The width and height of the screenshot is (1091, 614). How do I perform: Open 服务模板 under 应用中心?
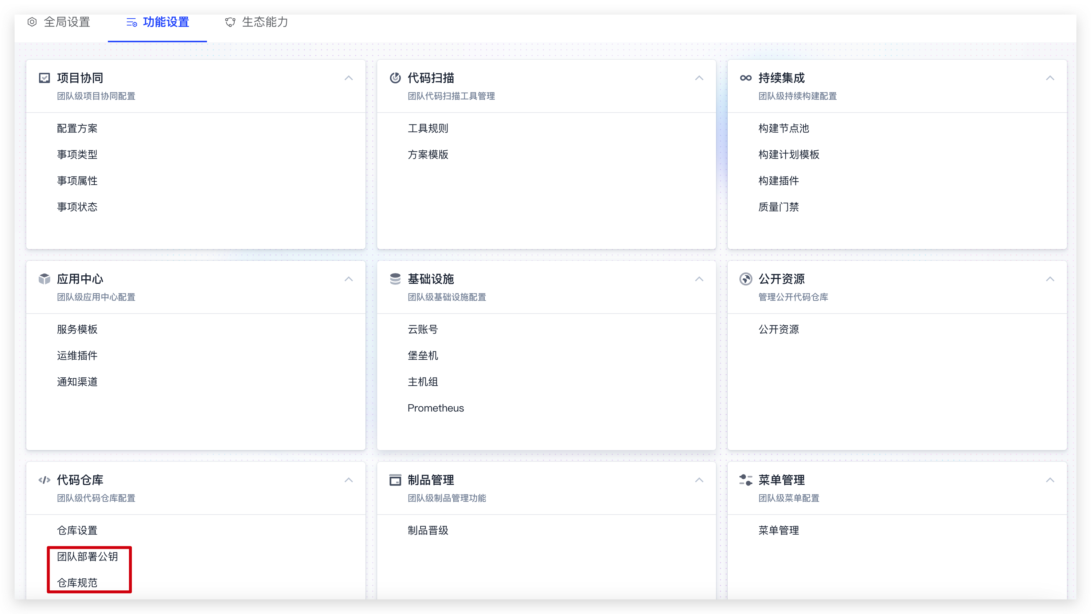[77, 329]
